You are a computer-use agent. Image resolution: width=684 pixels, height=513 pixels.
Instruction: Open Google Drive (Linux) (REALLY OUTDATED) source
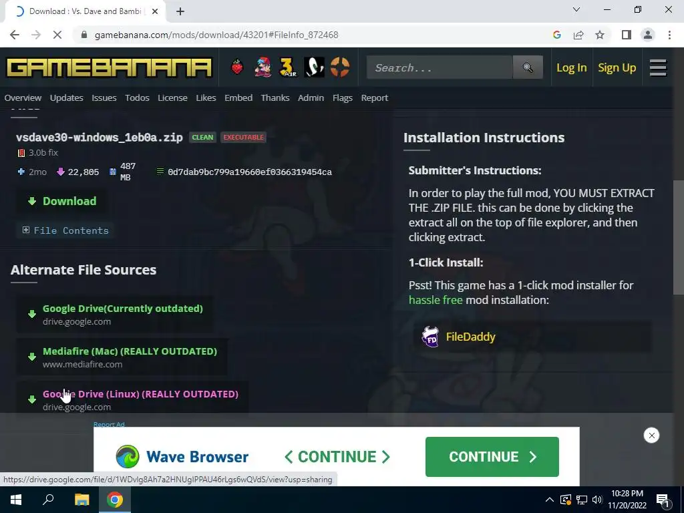(x=133, y=399)
